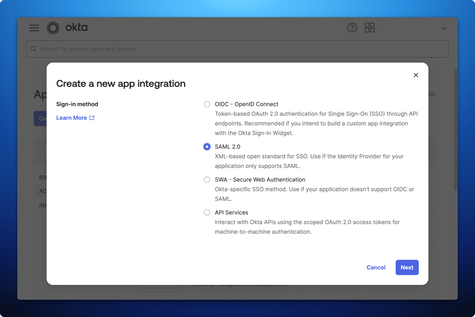Cancel the app integration creation
Screen dimensions: 475x317
click(376, 267)
